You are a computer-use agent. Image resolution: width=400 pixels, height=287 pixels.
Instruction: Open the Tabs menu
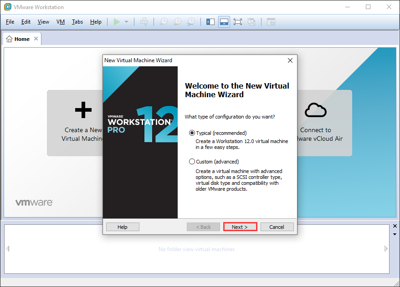click(77, 22)
